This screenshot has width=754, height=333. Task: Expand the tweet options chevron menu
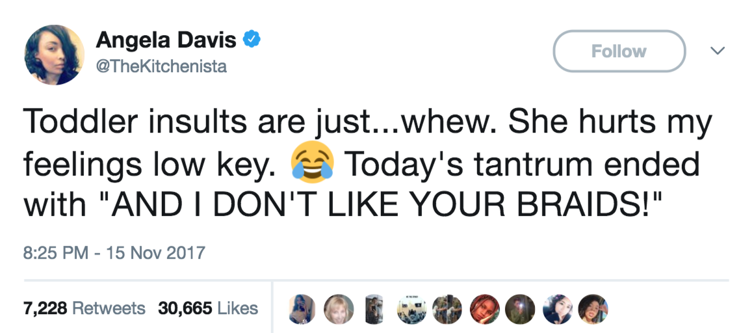click(x=717, y=50)
